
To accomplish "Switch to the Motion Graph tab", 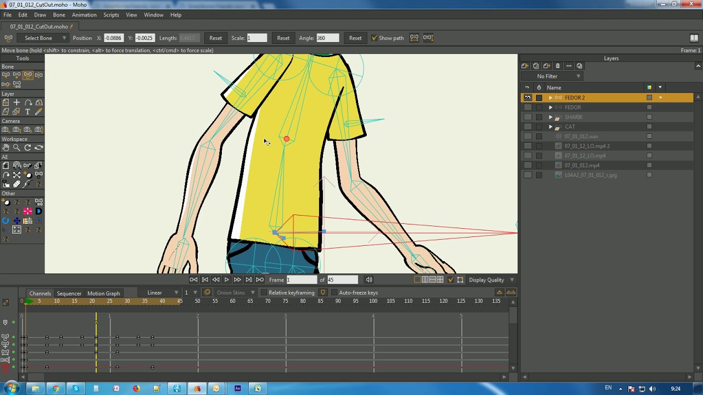I will coord(103,294).
